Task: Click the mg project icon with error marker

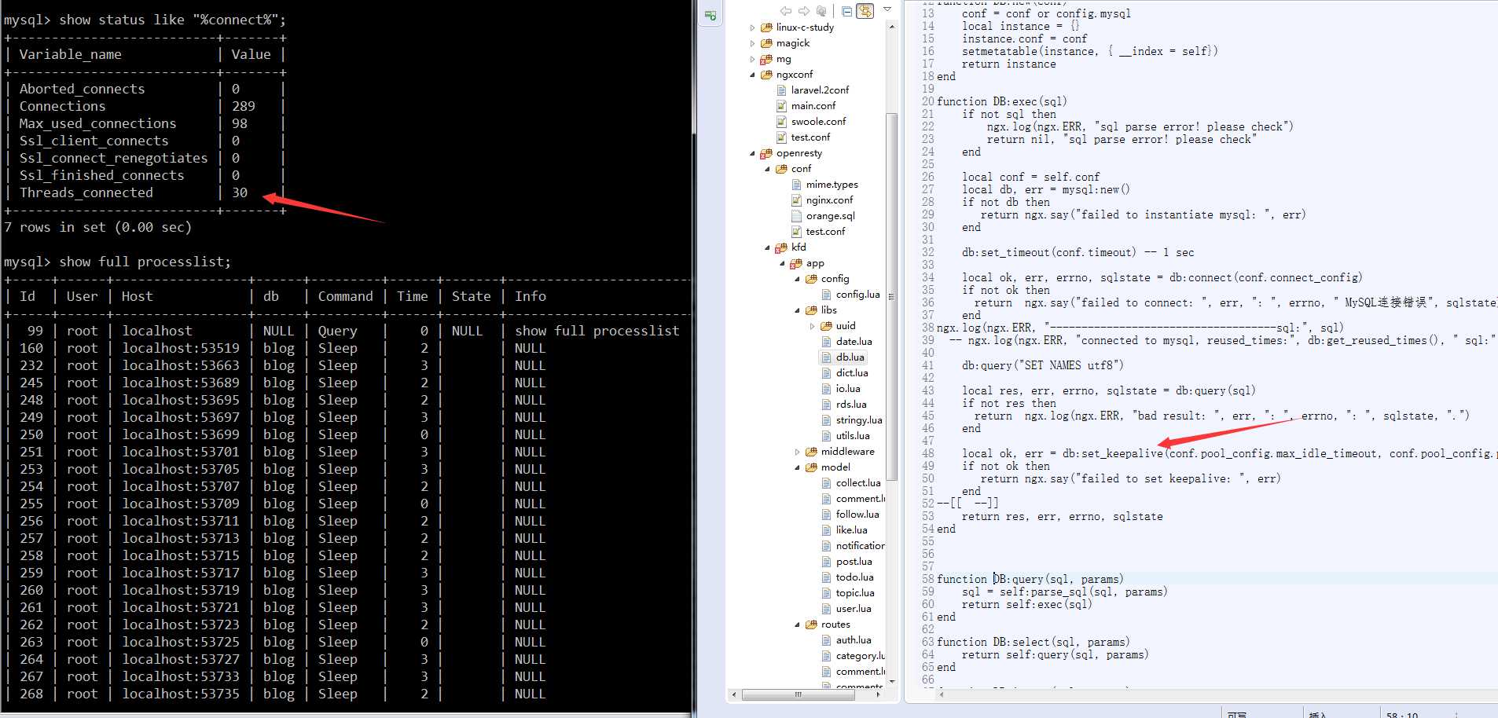Action: click(766, 59)
